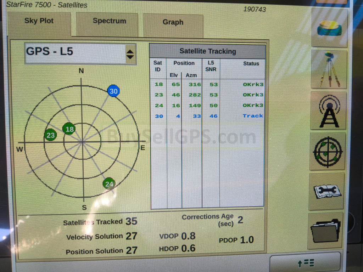The width and height of the screenshot is (363, 272).
Task: Click the Status column header
Action: coord(251,64)
